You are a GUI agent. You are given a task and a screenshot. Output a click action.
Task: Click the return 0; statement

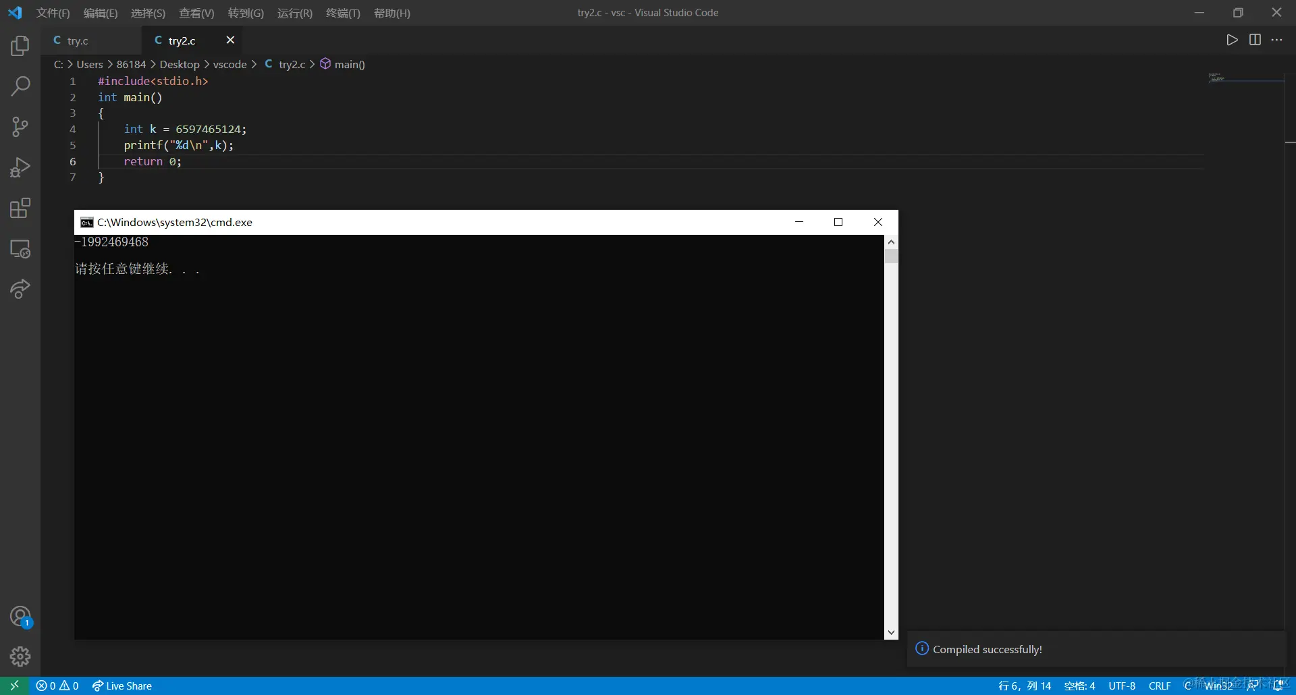click(153, 161)
